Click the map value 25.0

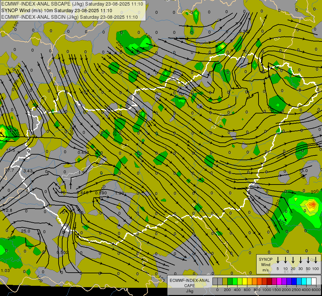[26, 231]
